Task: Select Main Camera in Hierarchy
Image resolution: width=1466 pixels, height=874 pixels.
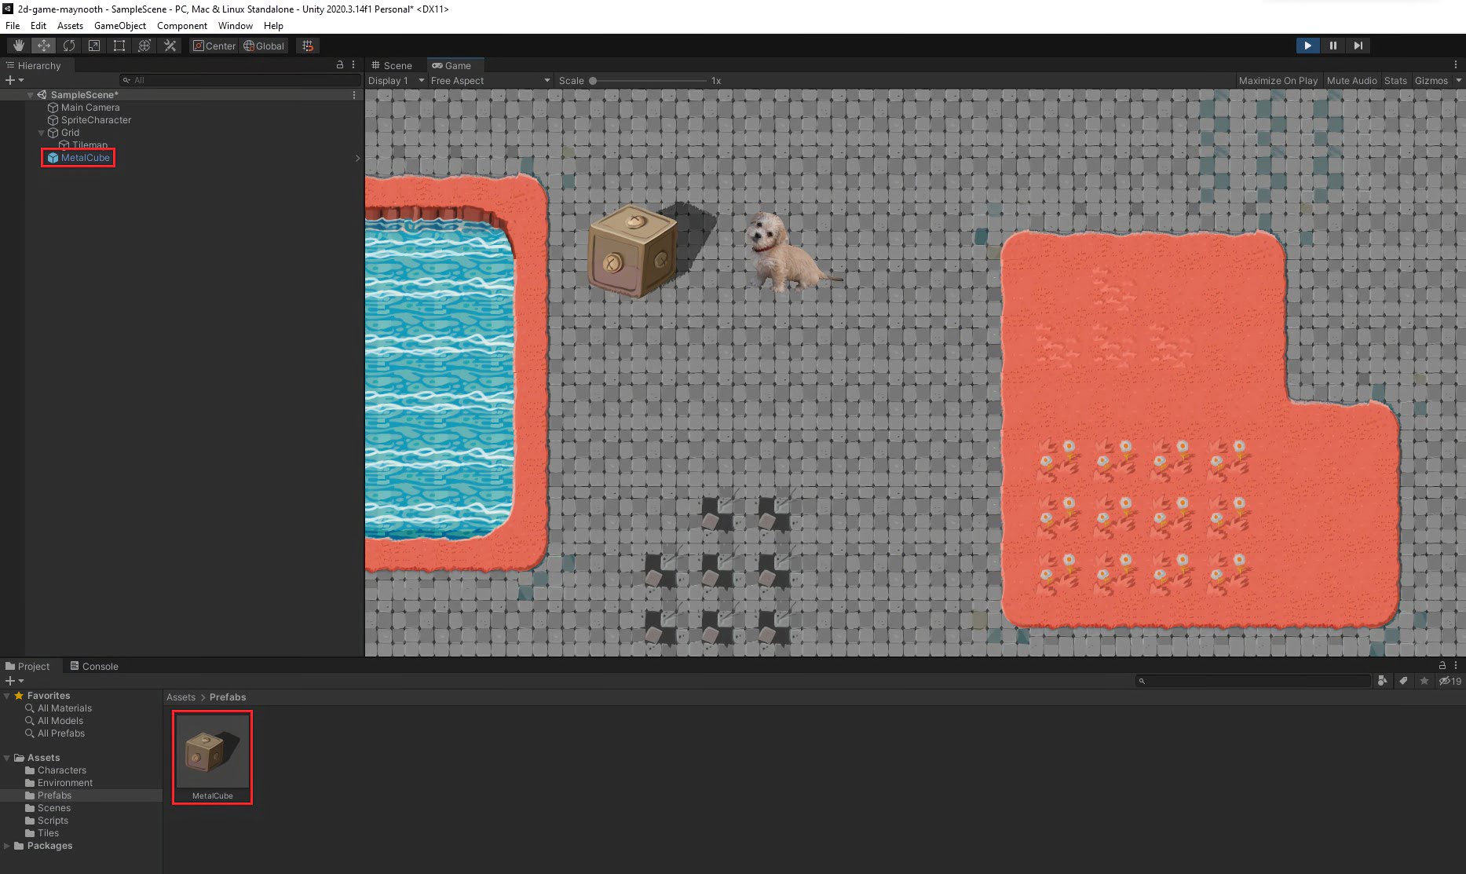Action: point(90,108)
